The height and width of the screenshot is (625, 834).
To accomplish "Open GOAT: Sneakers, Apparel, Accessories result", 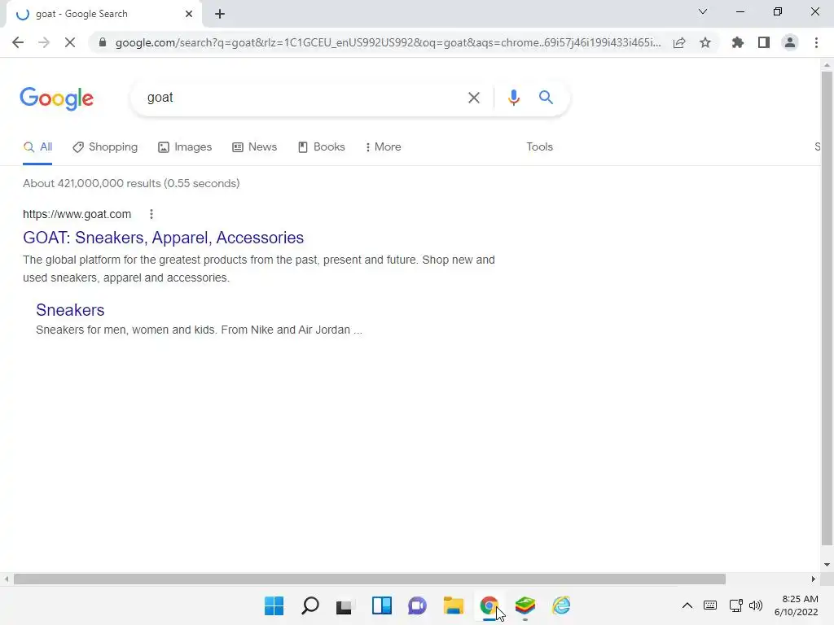I will pyautogui.click(x=163, y=238).
